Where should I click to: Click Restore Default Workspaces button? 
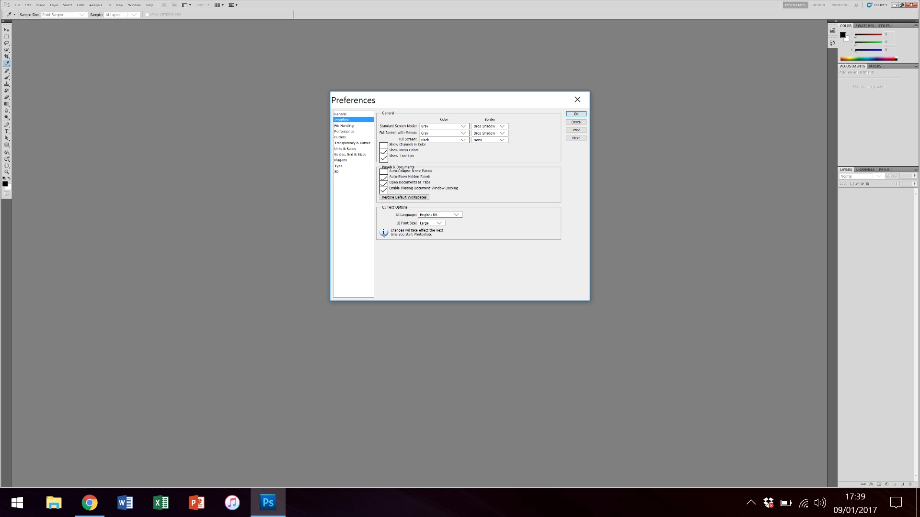point(404,197)
